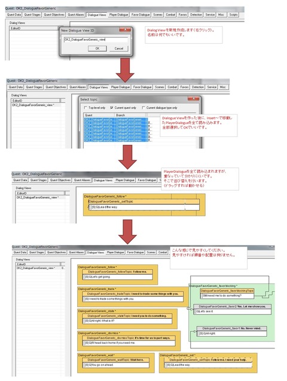Select the DialogueFavorGeneric_wait branch title
This screenshot has width=287, height=381.
point(96,355)
